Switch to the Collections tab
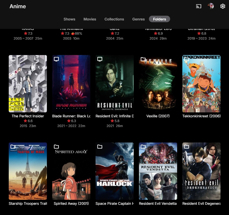The image size is (229, 215). [114, 19]
